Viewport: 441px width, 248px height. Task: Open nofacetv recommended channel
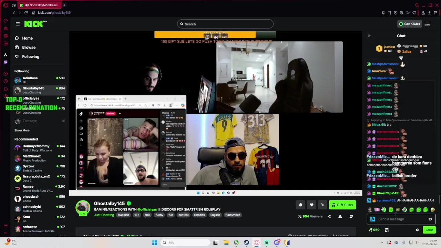40,229
